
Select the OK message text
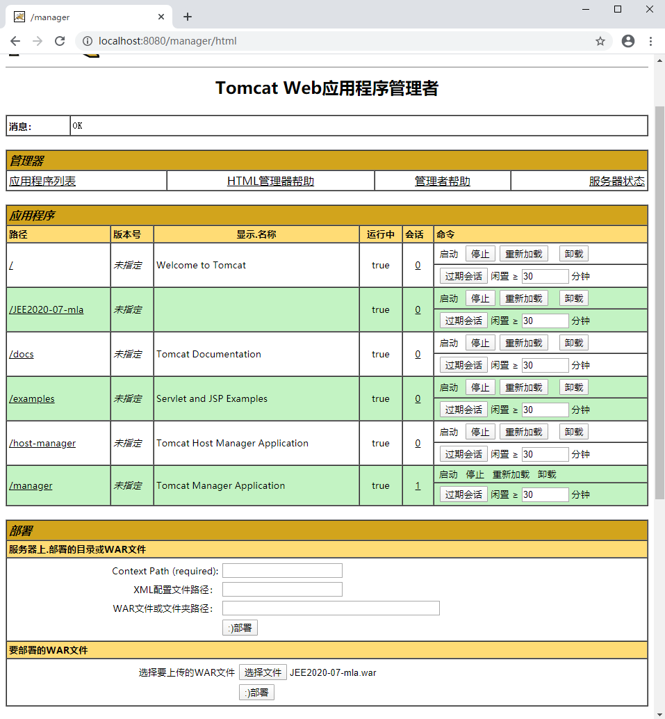tap(77, 126)
